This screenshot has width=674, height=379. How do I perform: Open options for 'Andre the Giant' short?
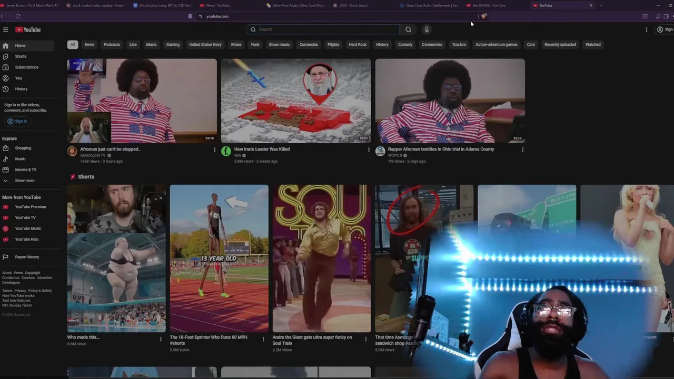(366, 340)
